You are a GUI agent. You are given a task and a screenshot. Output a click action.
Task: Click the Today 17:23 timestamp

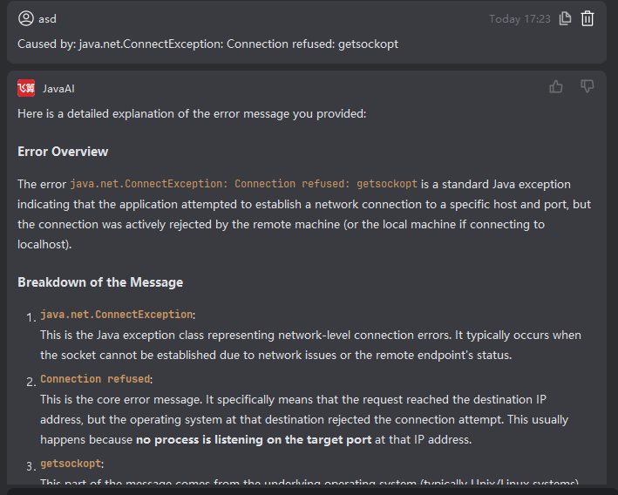(x=520, y=18)
